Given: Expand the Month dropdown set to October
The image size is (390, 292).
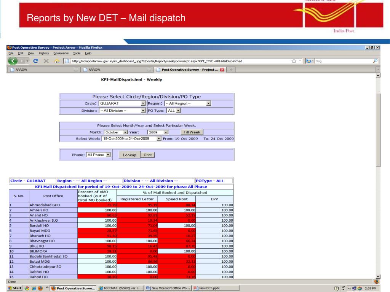Looking at the screenshot, I should tap(125, 132).
